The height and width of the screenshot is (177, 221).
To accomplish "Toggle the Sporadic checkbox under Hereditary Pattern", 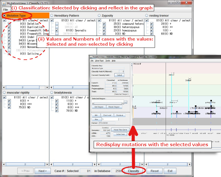I will [57, 30].
